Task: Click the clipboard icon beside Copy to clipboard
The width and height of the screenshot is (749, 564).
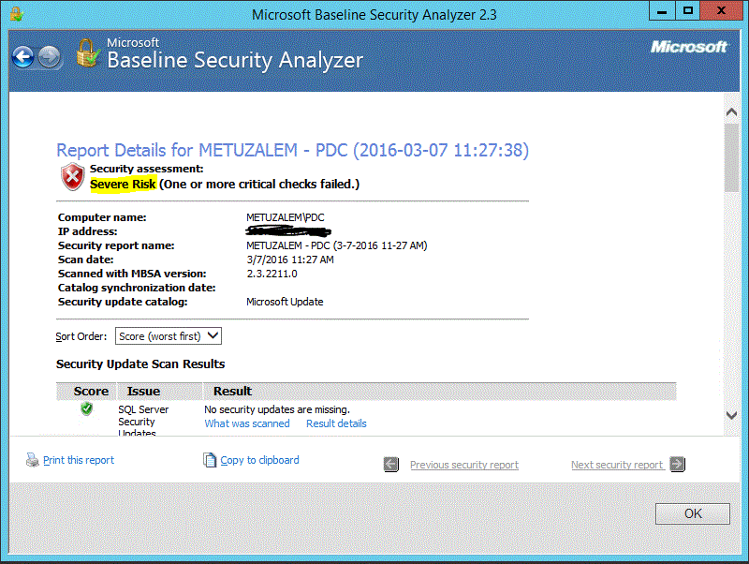Action: tap(210, 460)
